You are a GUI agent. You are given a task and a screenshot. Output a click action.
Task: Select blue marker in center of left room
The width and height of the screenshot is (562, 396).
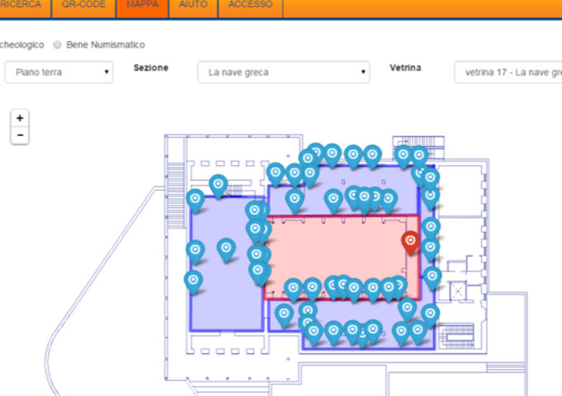[226, 247]
